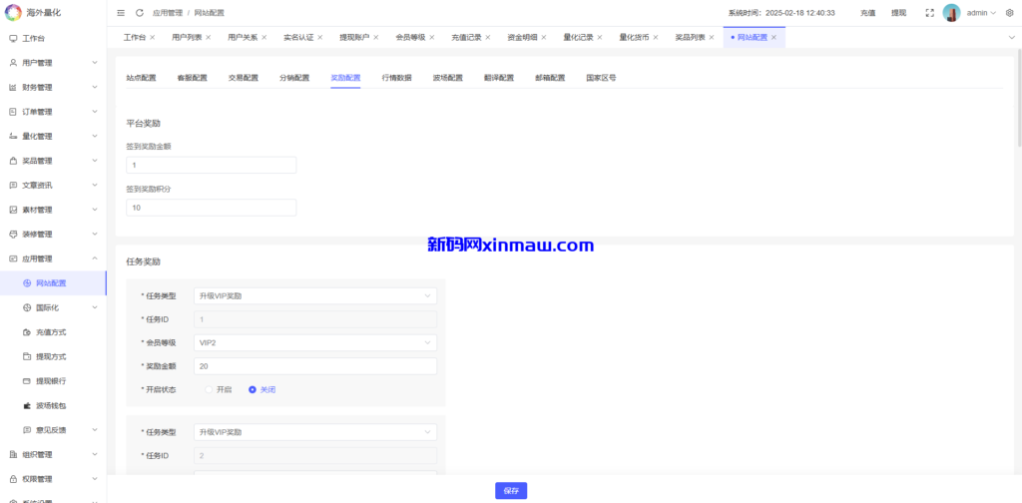Open the 会员等级 page tab

[410, 37]
